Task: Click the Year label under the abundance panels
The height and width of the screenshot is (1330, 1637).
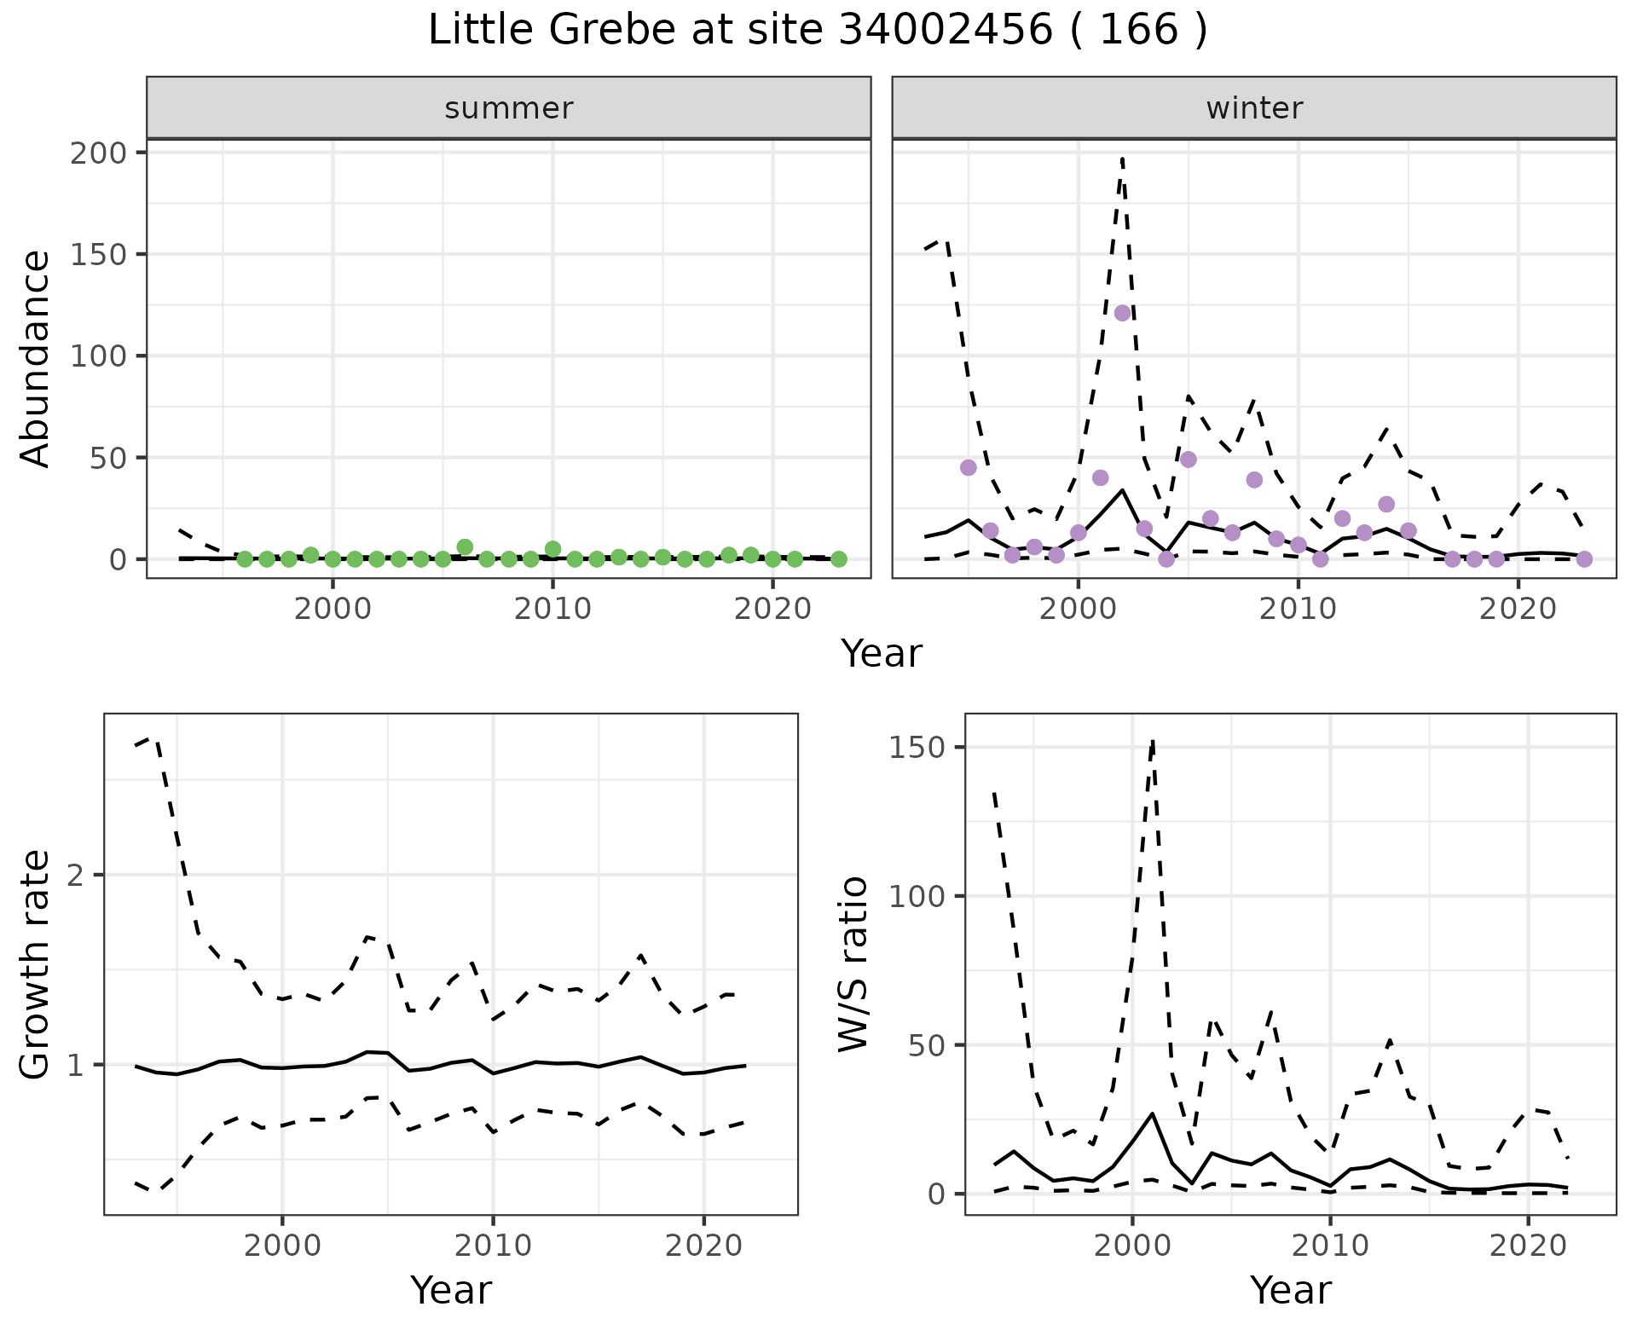Action: (x=881, y=654)
